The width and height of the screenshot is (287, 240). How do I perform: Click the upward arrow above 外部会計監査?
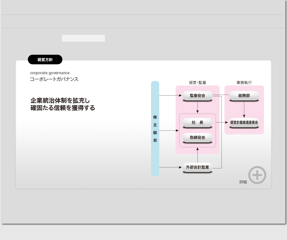198,155
